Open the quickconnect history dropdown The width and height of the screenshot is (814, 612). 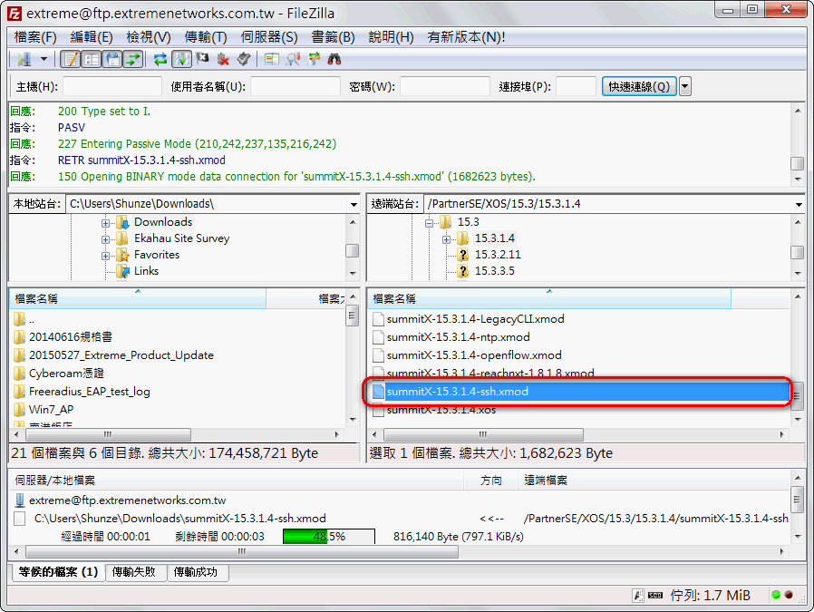(x=685, y=87)
